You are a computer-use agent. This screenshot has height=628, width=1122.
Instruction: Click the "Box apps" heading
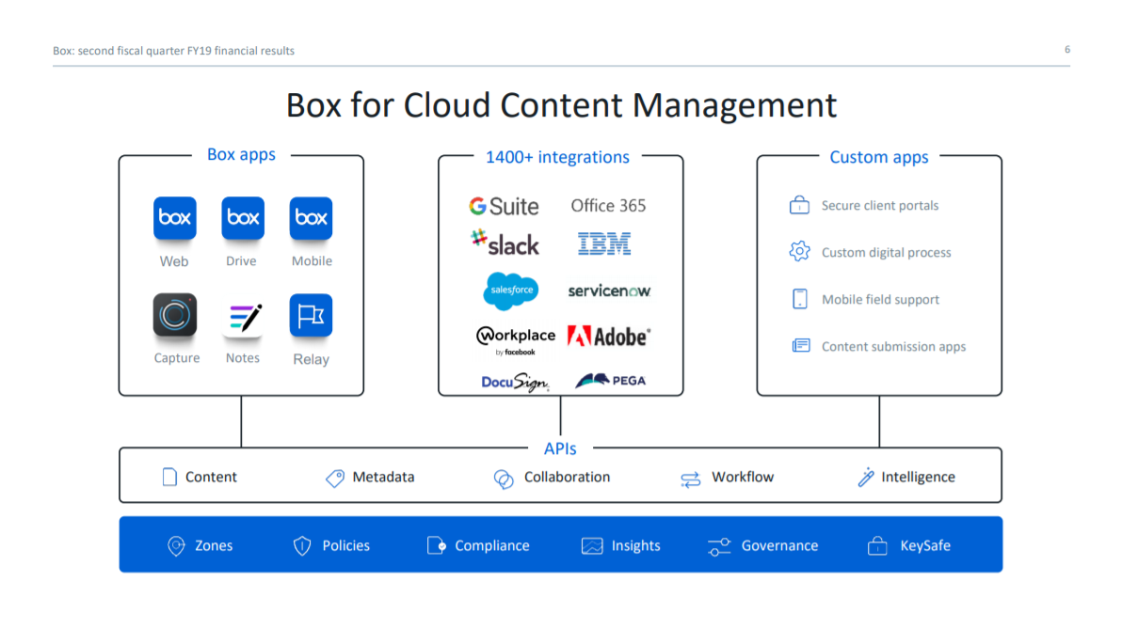point(241,155)
